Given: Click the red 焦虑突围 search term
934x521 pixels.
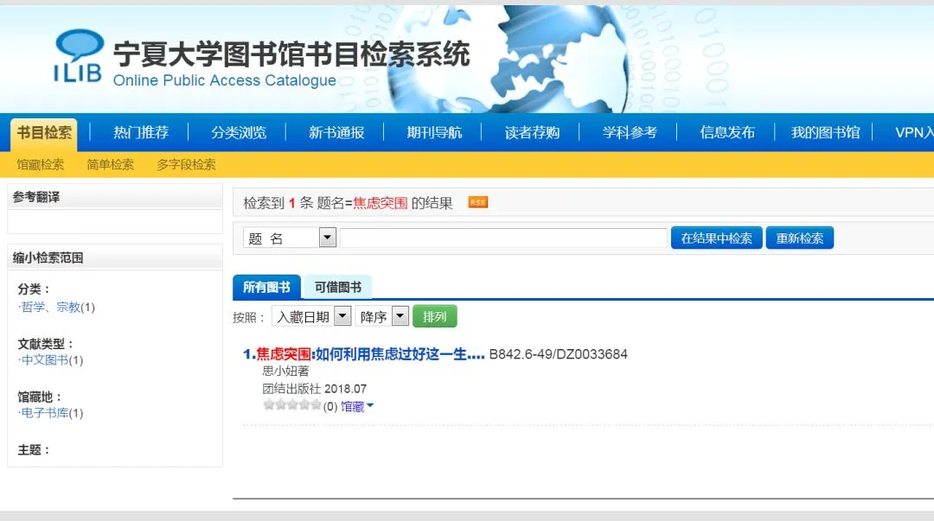Looking at the screenshot, I should click(380, 203).
